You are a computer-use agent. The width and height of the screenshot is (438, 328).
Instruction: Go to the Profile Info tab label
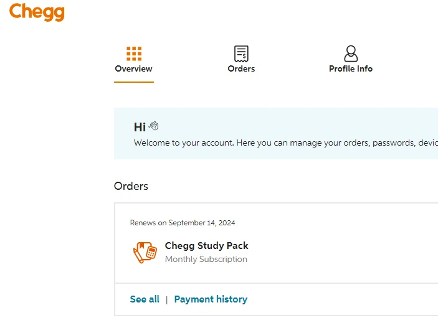point(351,68)
